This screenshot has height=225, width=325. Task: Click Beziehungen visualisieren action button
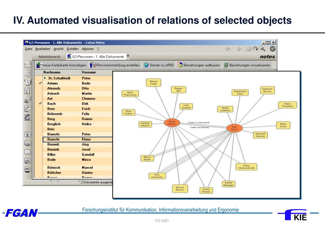pos(247,65)
